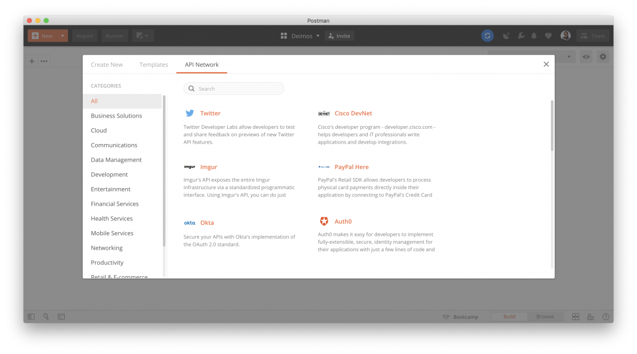Open the Cisco DevNet link
The width and height of the screenshot is (637, 354).
353,113
